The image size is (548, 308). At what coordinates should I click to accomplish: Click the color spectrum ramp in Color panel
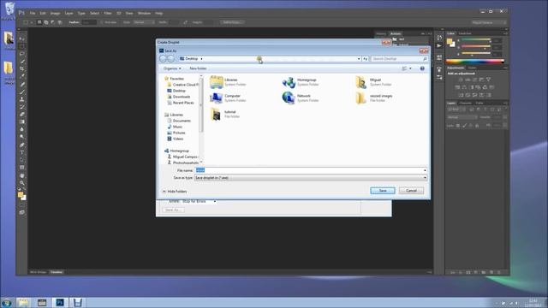pyautogui.click(x=474, y=62)
